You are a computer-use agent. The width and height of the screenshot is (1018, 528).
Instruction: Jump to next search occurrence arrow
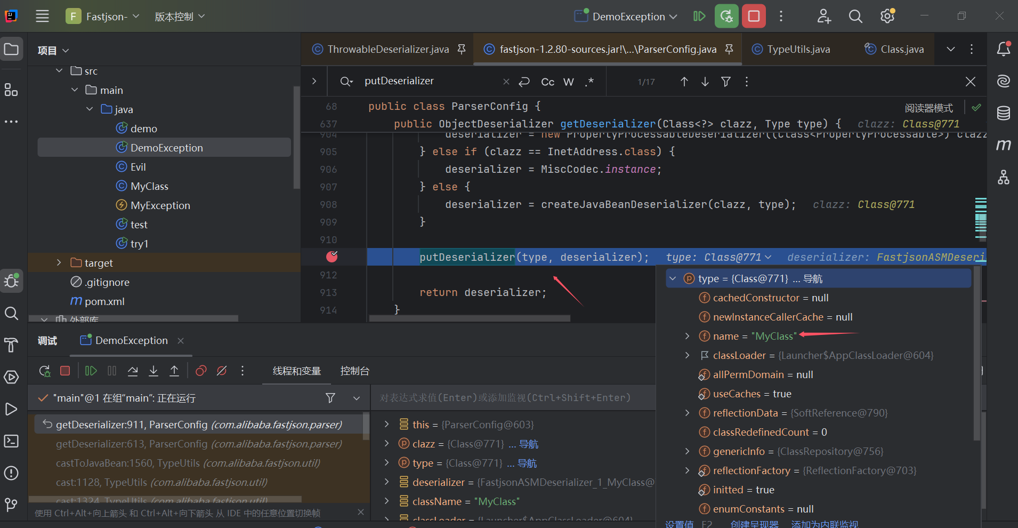pos(705,82)
